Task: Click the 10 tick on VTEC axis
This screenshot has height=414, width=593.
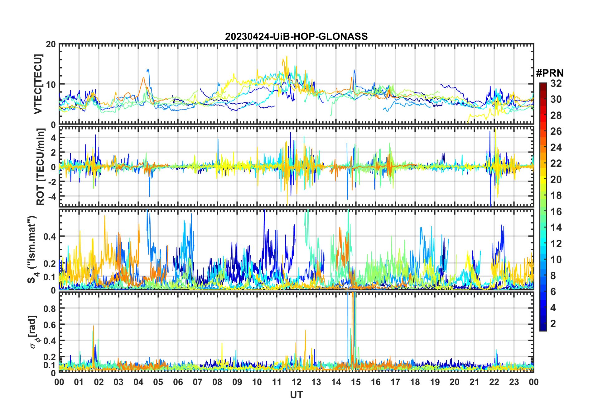Action: click(51, 84)
